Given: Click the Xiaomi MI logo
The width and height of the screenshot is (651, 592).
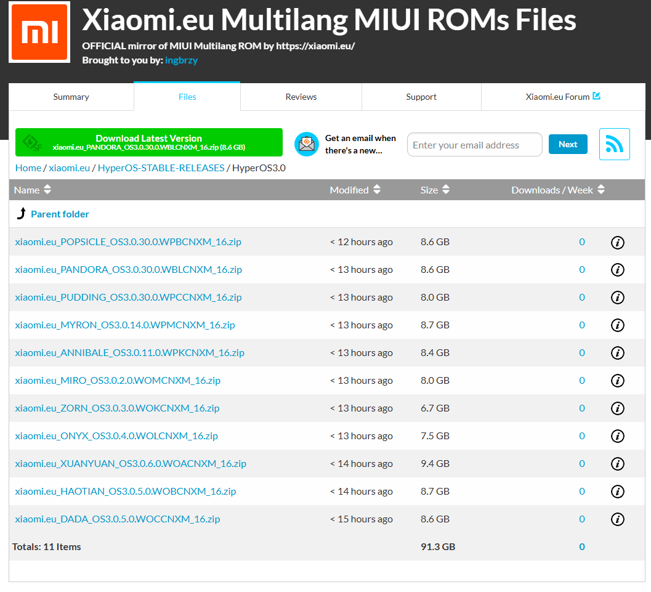Looking at the screenshot, I should (x=39, y=32).
